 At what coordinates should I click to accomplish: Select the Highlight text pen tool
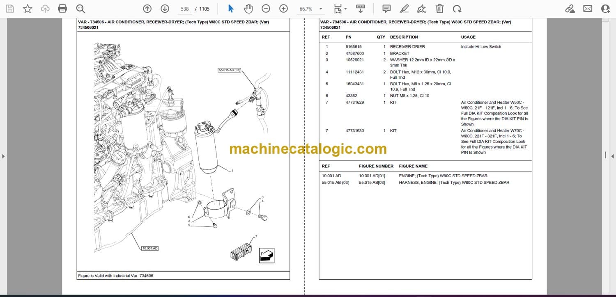pos(404,9)
